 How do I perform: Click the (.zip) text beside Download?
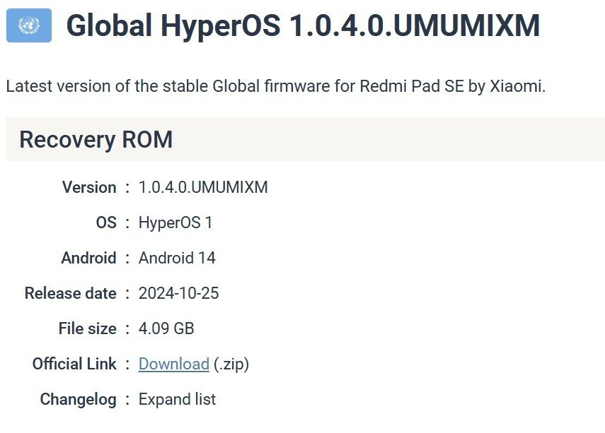(231, 364)
